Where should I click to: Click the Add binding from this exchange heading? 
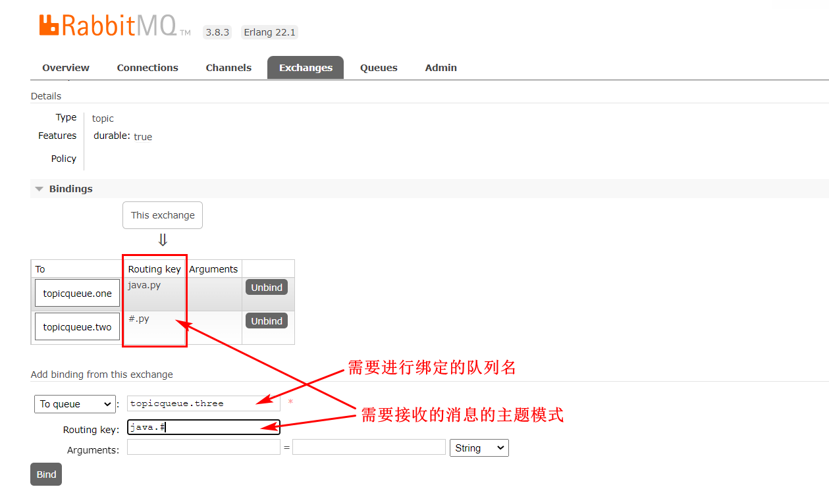coord(102,374)
